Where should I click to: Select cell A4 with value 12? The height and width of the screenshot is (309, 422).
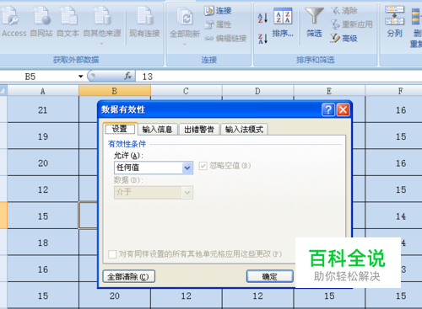43,189
